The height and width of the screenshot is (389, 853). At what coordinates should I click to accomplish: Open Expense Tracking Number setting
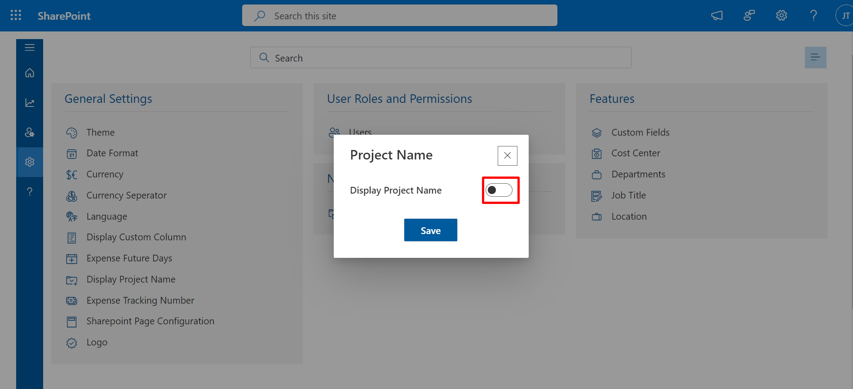pos(140,301)
